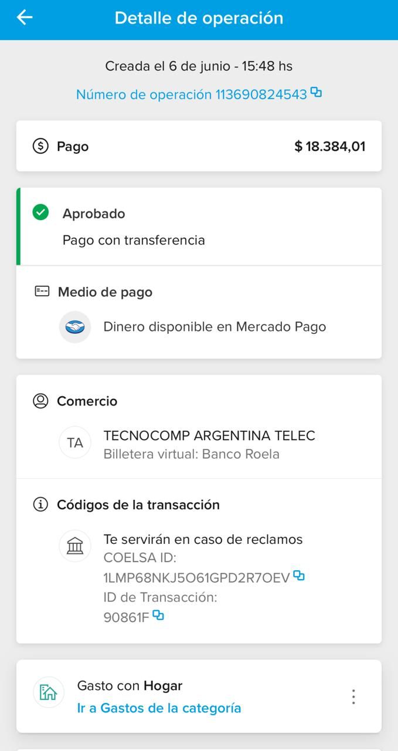Screen dimensions: 398x751
Task: Tap the Detalle de operación title
Action: 199,18
